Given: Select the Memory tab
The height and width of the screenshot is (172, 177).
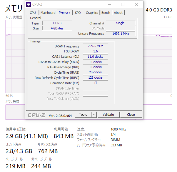Looking at the screenshot, I should pos(64,12).
